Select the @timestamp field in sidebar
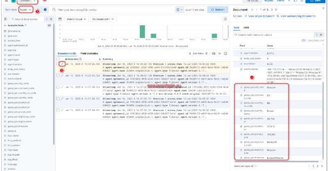Screen dimensions: 328x171 coord(14,31)
